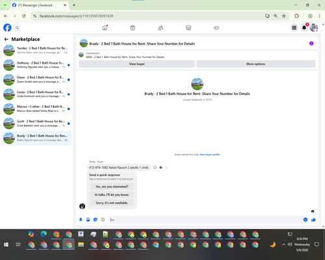Open the purple conversation info icon
Image resolution: width=325 pixels, height=260 pixels.
[311, 44]
